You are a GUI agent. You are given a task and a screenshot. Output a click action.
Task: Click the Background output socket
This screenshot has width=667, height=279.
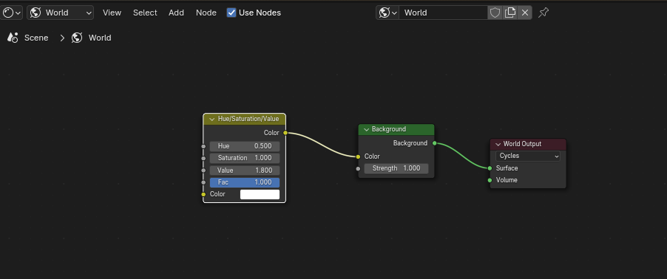coord(434,143)
